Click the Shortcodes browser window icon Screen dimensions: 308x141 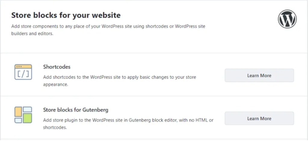(x=23, y=72)
